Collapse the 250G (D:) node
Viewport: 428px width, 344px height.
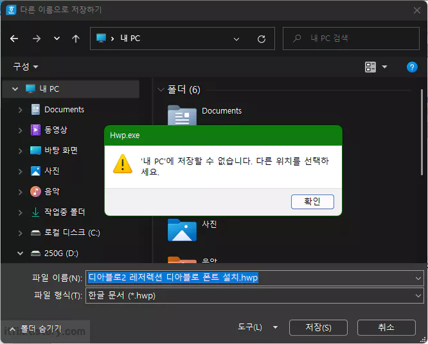pos(20,254)
